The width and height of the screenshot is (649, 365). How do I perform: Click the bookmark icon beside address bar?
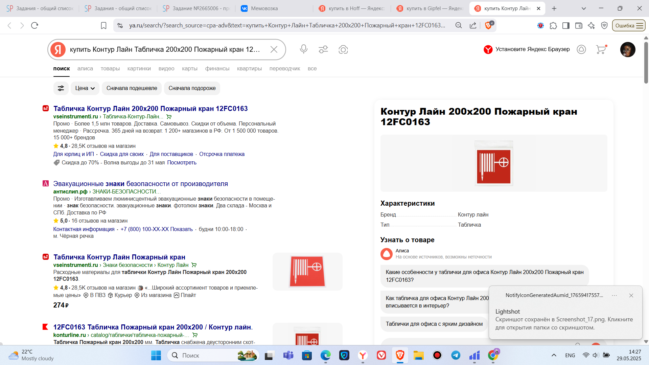click(x=103, y=25)
